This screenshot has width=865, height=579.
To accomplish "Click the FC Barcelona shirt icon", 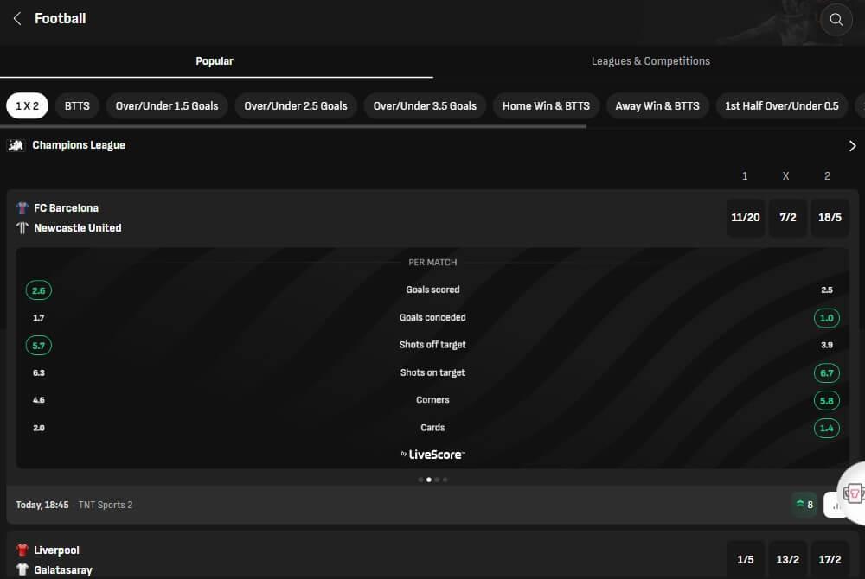I will click(22, 207).
